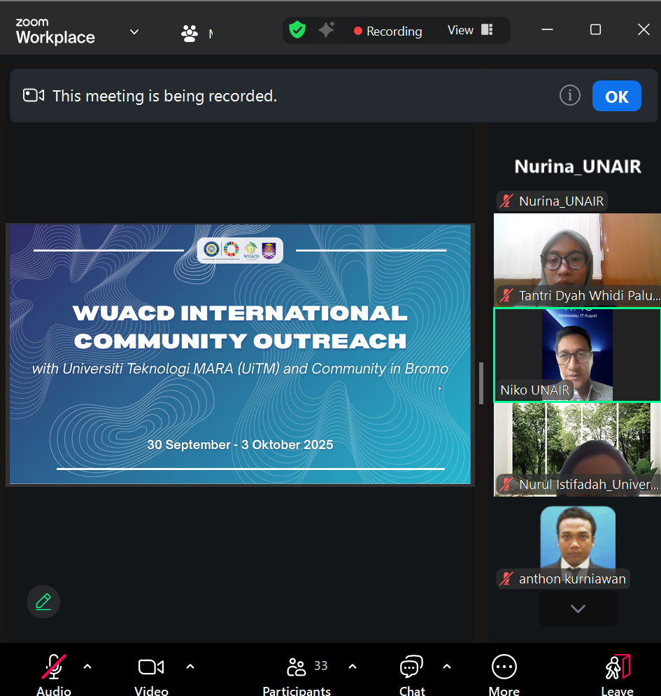This screenshot has height=696, width=661.
Task: Click the slide date 30 September - 3 Oktober 2025
Action: (240, 445)
